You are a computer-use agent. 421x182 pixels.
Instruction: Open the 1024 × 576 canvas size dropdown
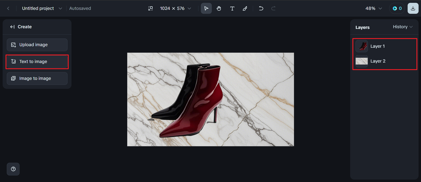(x=175, y=8)
